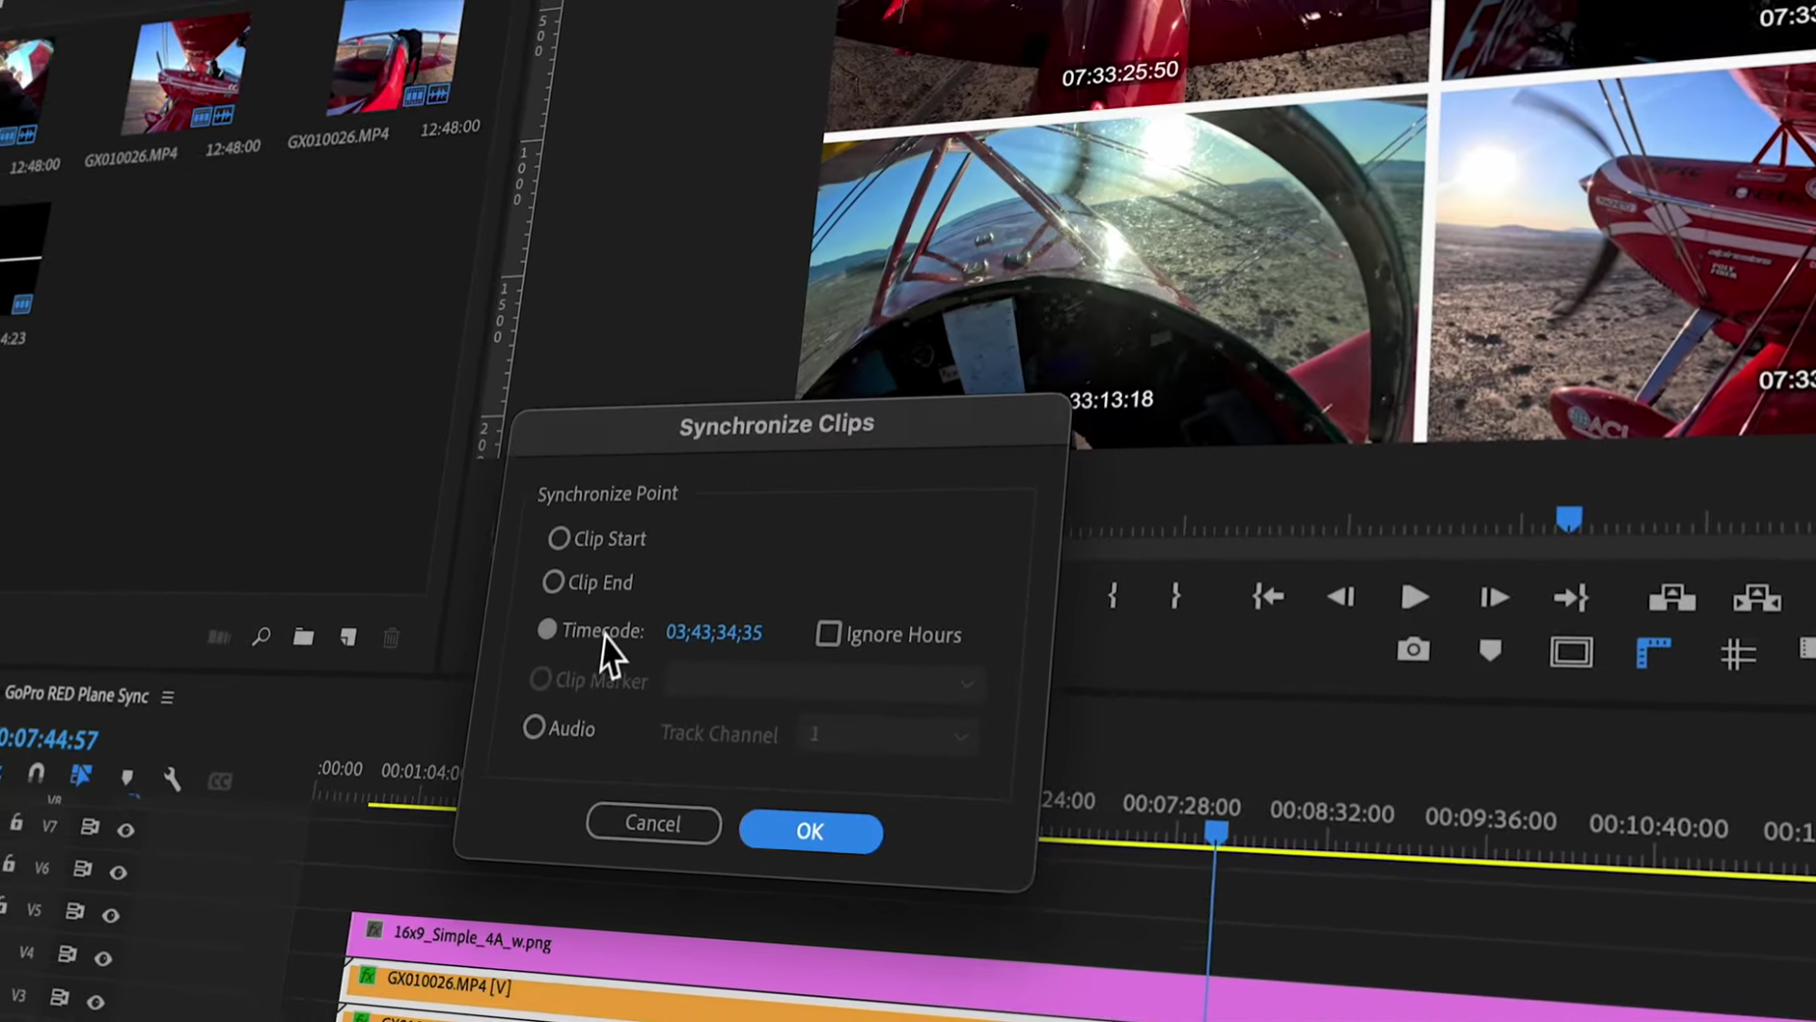Image resolution: width=1816 pixels, height=1022 pixels.
Task: Click the timeline captions CC icon
Action: [x=220, y=781]
